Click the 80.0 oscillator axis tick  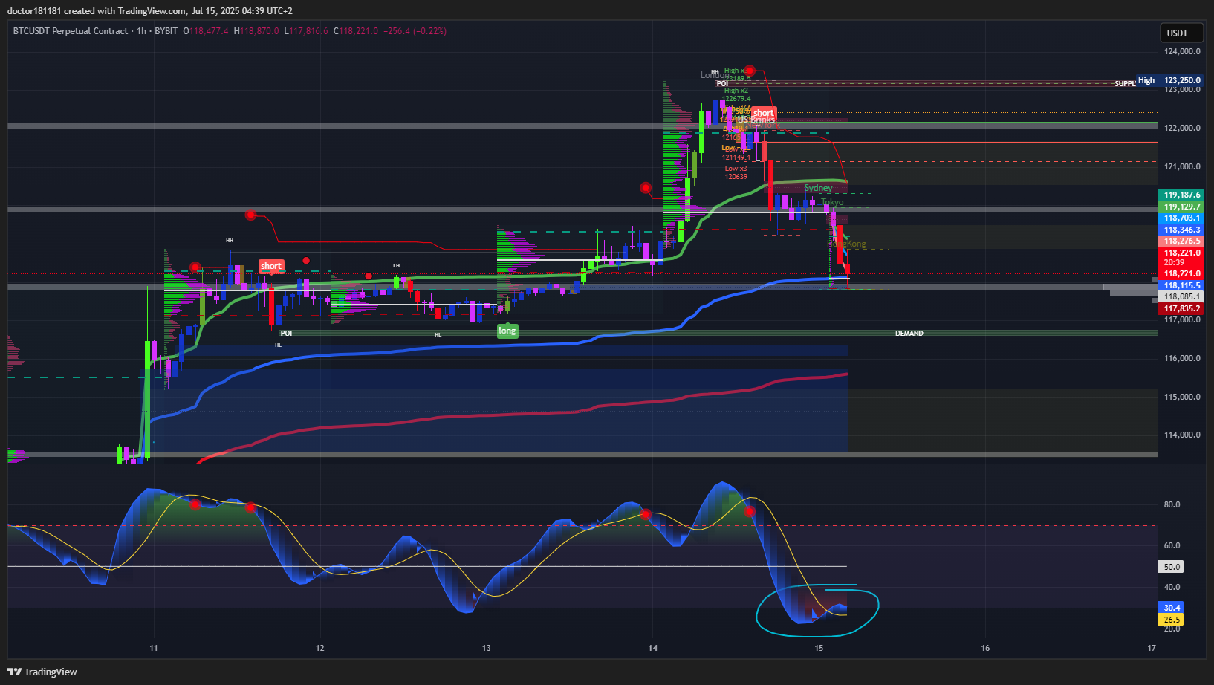[x=1172, y=504]
